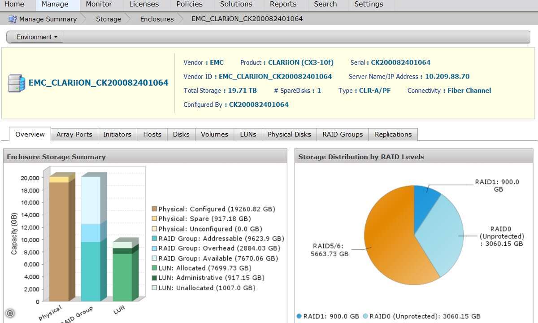Click the Enclosure Storage Summary panel header
Image resolution: width=538 pixels, height=323 pixels.
point(145,157)
